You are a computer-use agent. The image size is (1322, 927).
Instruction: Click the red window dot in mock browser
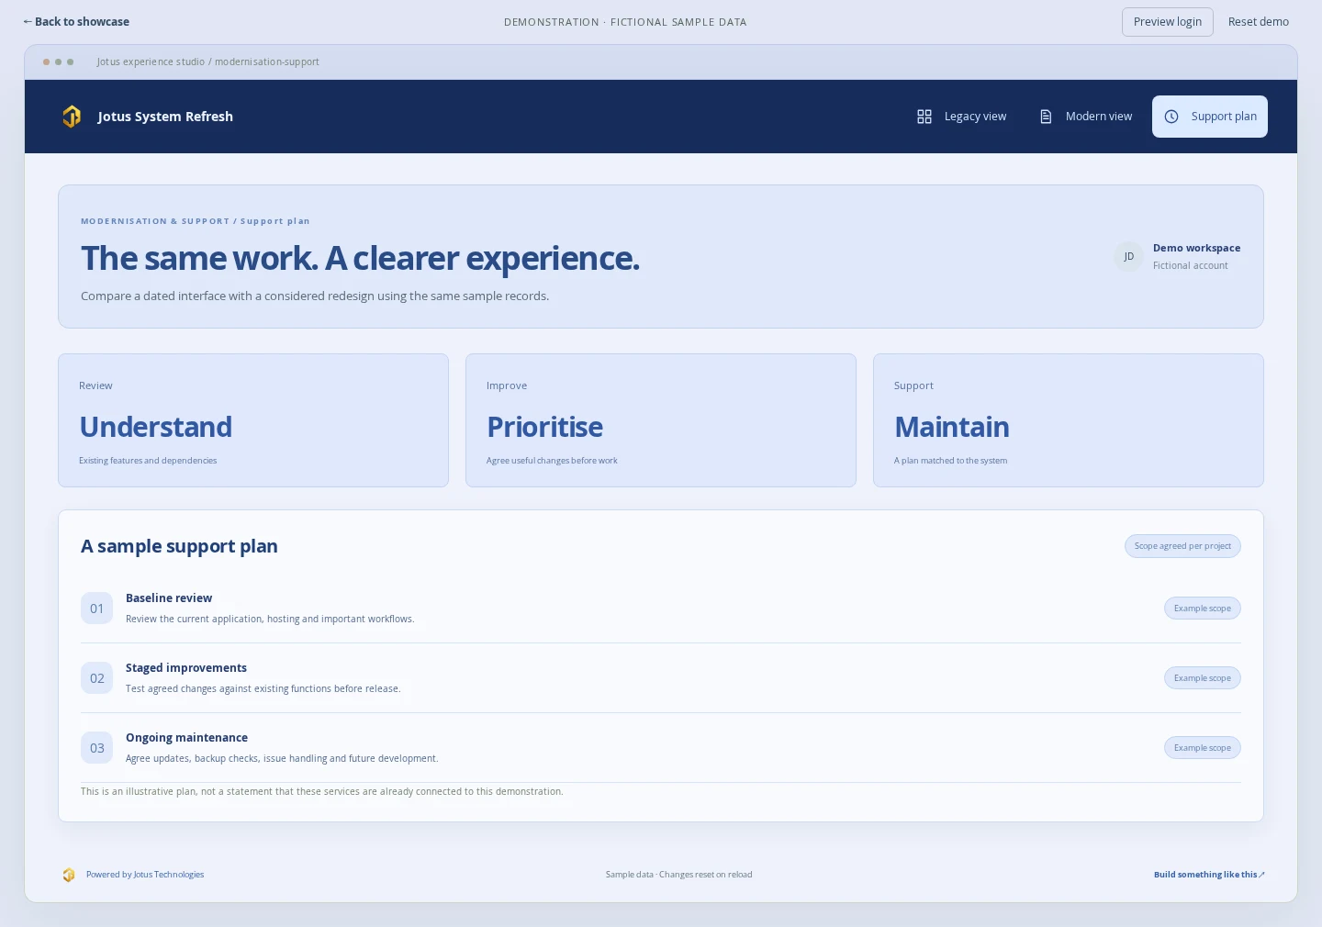point(46,62)
